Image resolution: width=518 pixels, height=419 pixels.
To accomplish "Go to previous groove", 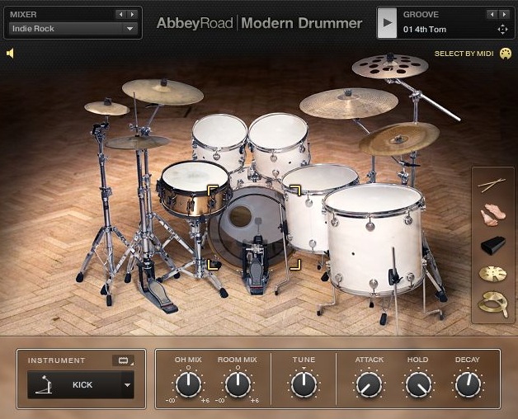I will coord(492,14).
